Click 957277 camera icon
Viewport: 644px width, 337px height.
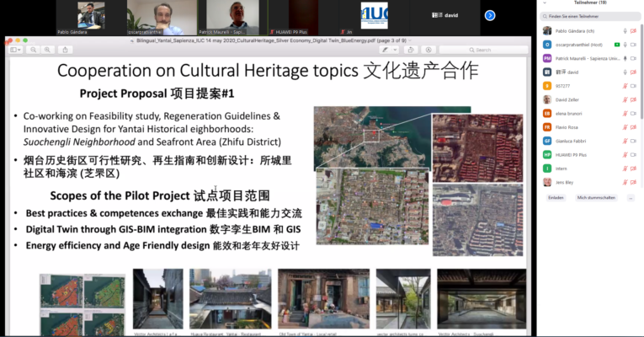[633, 86]
